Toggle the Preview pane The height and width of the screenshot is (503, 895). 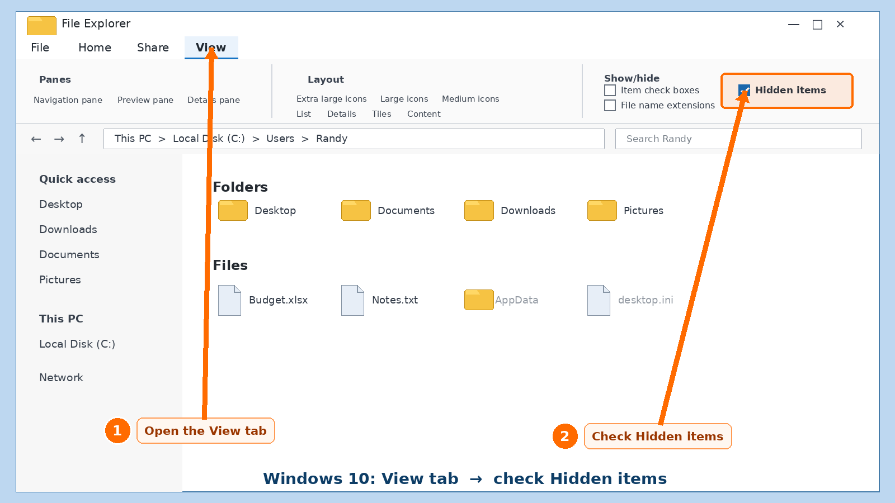[x=145, y=100]
